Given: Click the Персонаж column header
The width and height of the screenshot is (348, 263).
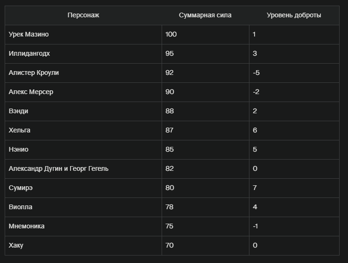Looking at the screenshot, I should (83, 15).
